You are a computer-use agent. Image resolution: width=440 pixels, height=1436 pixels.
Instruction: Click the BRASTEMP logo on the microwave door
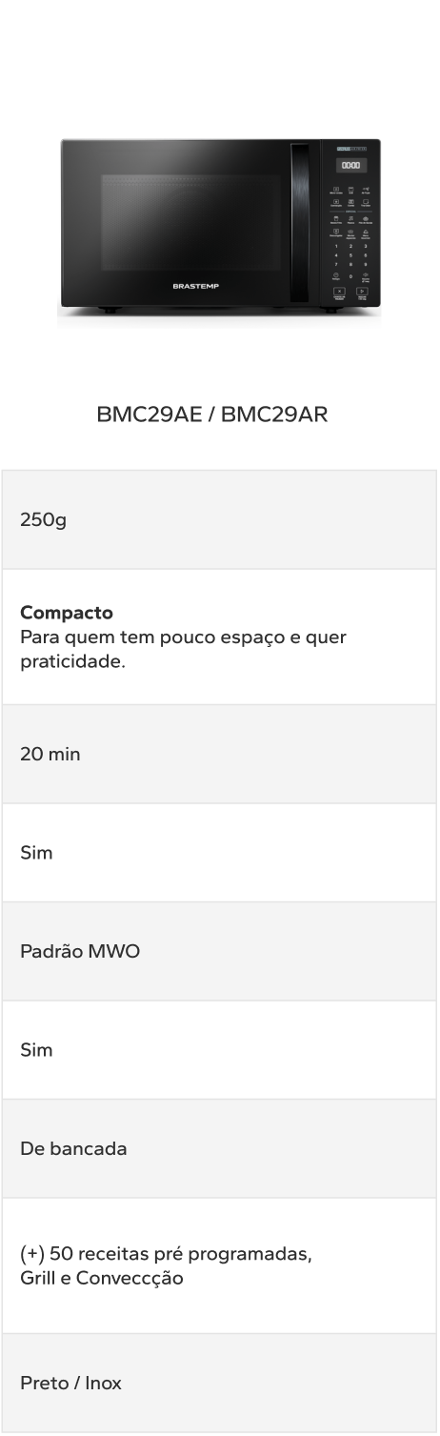[x=195, y=285]
